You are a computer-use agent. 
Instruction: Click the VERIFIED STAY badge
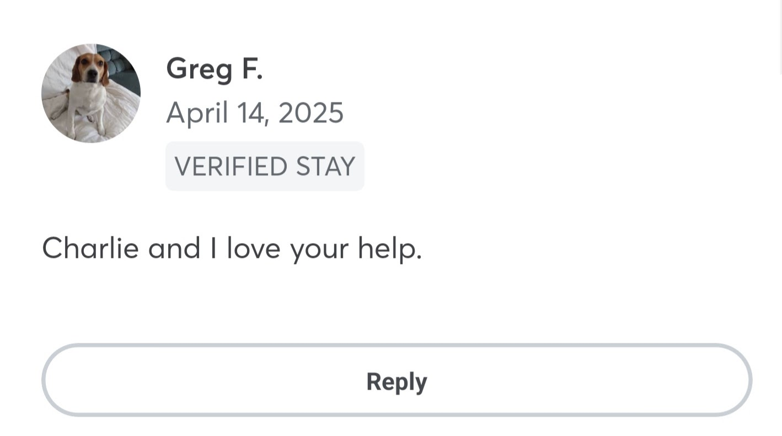[x=265, y=166]
